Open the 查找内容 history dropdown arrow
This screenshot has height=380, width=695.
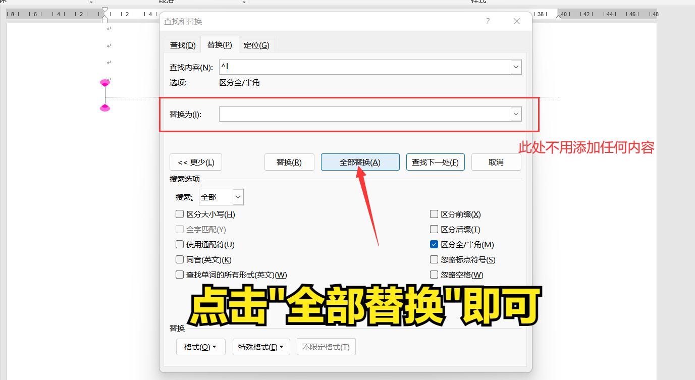(516, 67)
